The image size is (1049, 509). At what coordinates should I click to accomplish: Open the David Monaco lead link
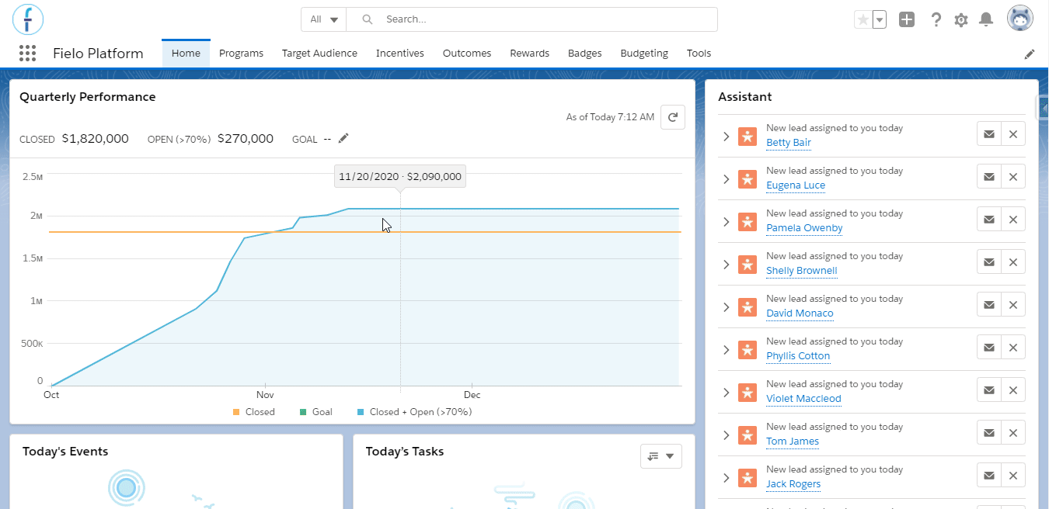coord(800,313)
